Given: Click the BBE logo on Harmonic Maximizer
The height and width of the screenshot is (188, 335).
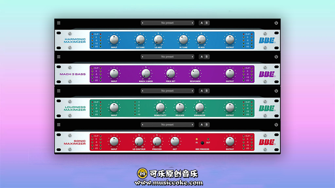Looking at the screenshot, I should [267, 40].
